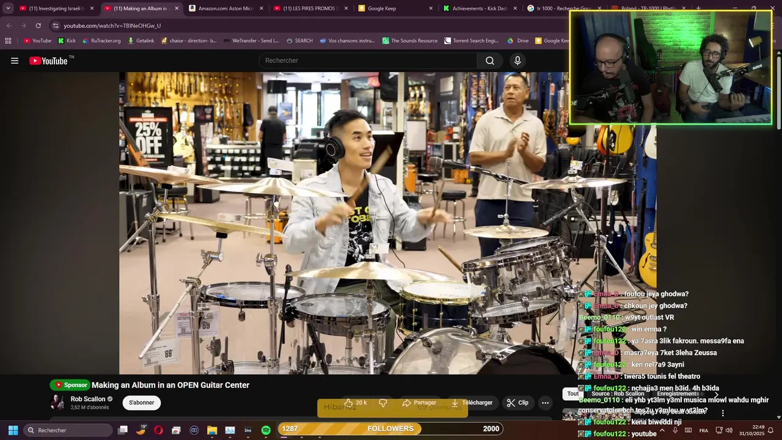Image resolution: width=782 pixels, height=440 pixels.
Task: Open Task View on the taskbar
Action: [x=123, y=430]
